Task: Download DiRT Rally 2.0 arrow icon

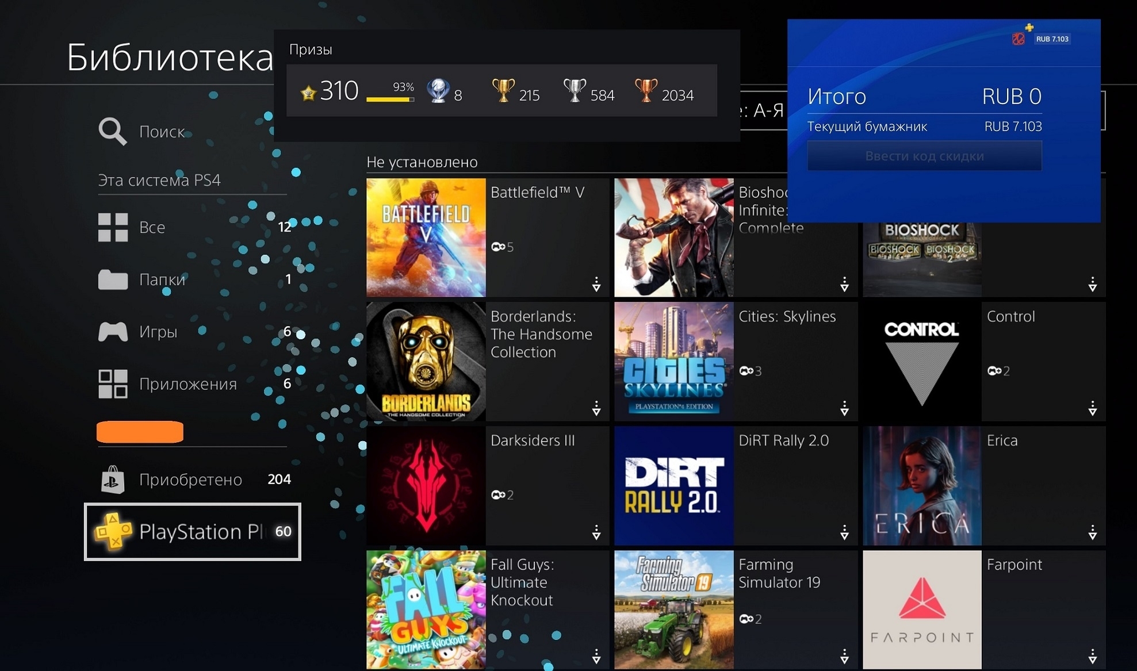Action: (x=844, y=532)
